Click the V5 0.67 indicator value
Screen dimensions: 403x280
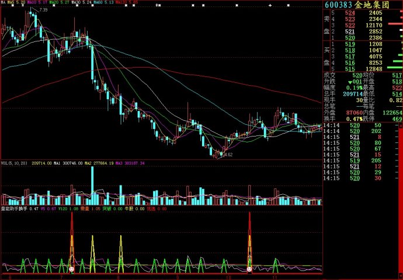coord(48,209)
